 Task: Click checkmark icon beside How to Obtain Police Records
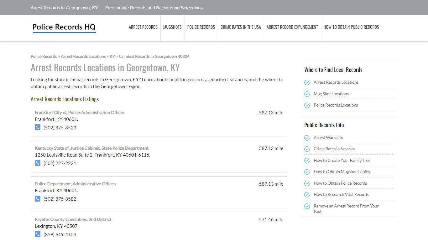point(307,183)
